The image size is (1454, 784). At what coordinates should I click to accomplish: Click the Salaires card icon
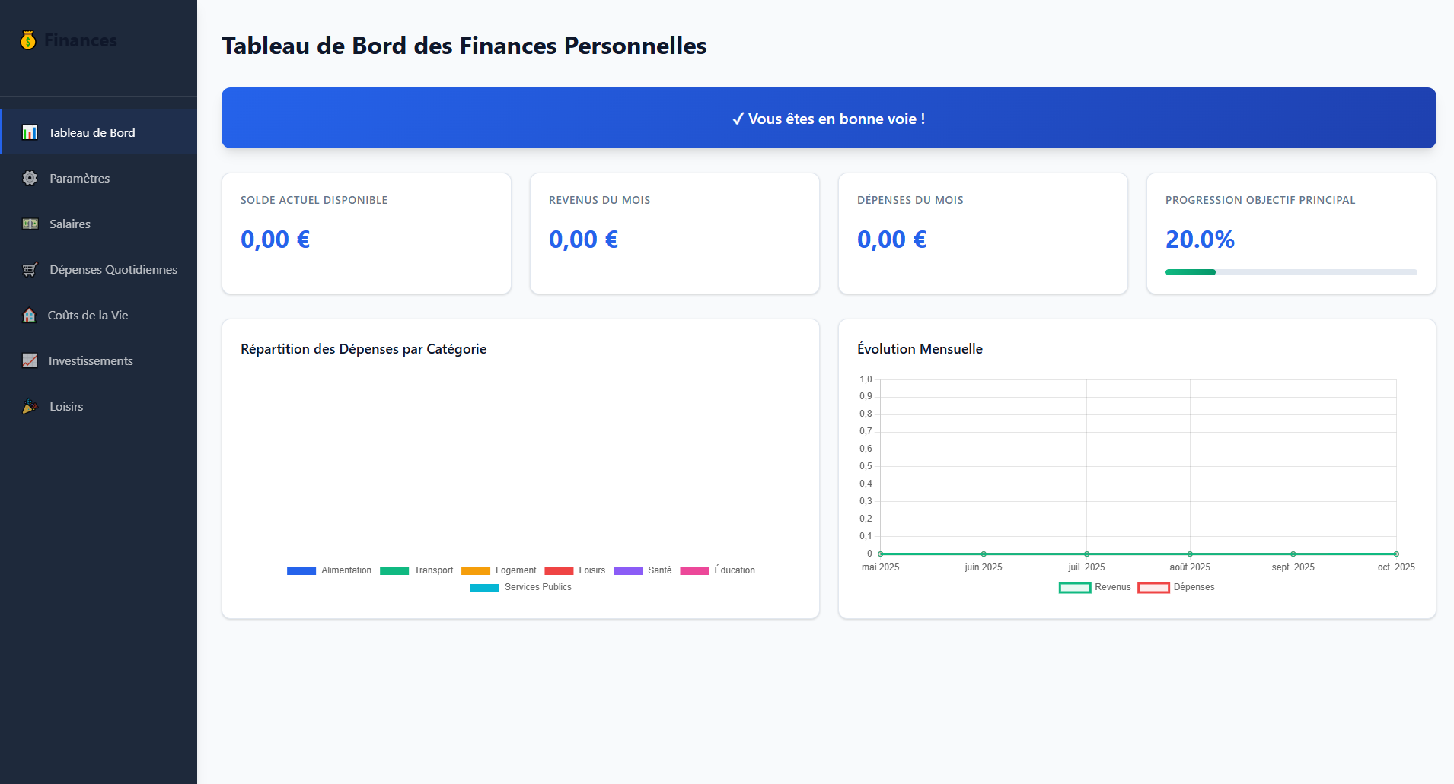coord(29,224)
